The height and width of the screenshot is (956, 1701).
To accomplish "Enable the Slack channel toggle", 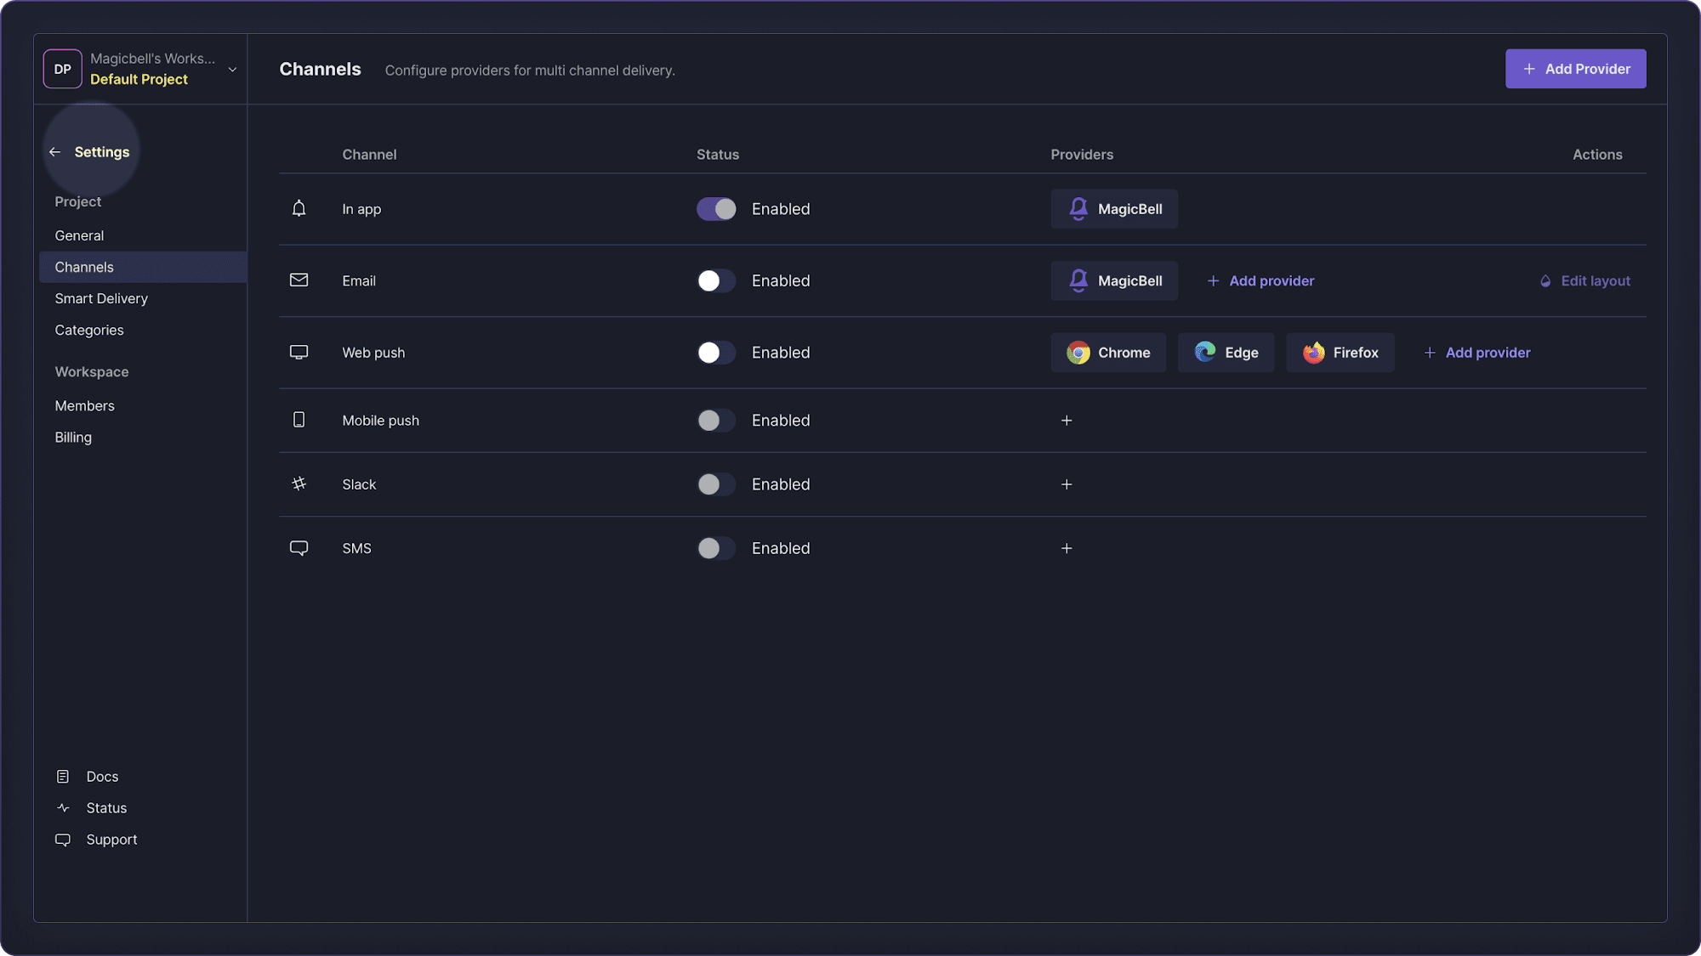I will (x=716, y=484).
